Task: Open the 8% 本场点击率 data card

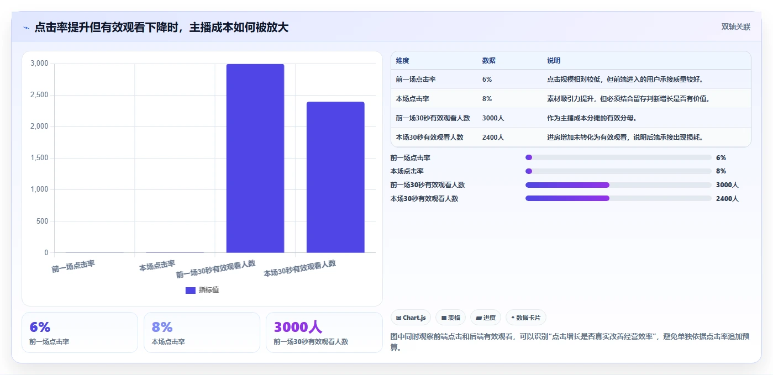Action: point(202,332)
